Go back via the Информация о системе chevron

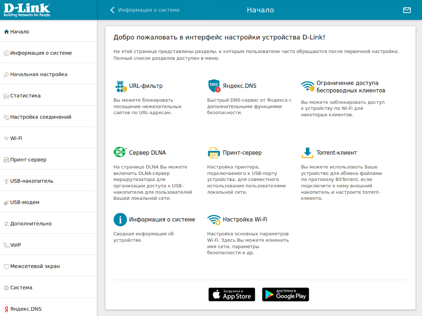113,10
